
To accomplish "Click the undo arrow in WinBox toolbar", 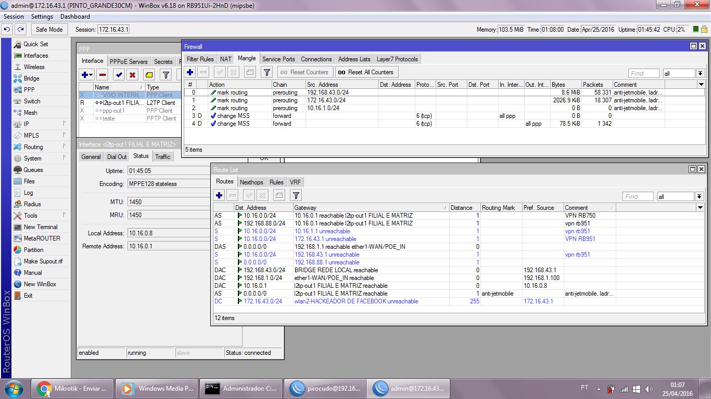I will click(8, 30).
